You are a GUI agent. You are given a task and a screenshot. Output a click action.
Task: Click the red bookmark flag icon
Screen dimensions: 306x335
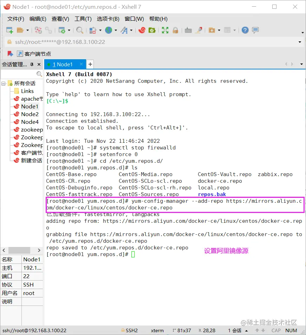tap(10, 54)
